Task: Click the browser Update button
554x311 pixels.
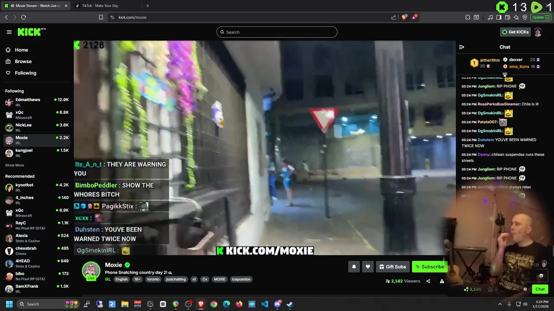Action: pyautogui.click(x=541, y=17)
